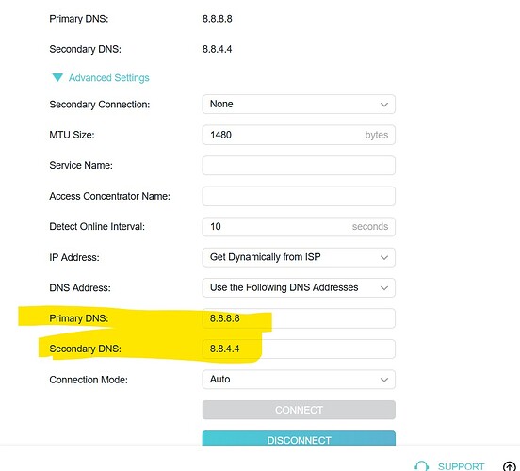This screenshot has width=520, height=471.
Task: Click the chevron arrow in Secondary Connection field
Action: [x=384, y=105]
